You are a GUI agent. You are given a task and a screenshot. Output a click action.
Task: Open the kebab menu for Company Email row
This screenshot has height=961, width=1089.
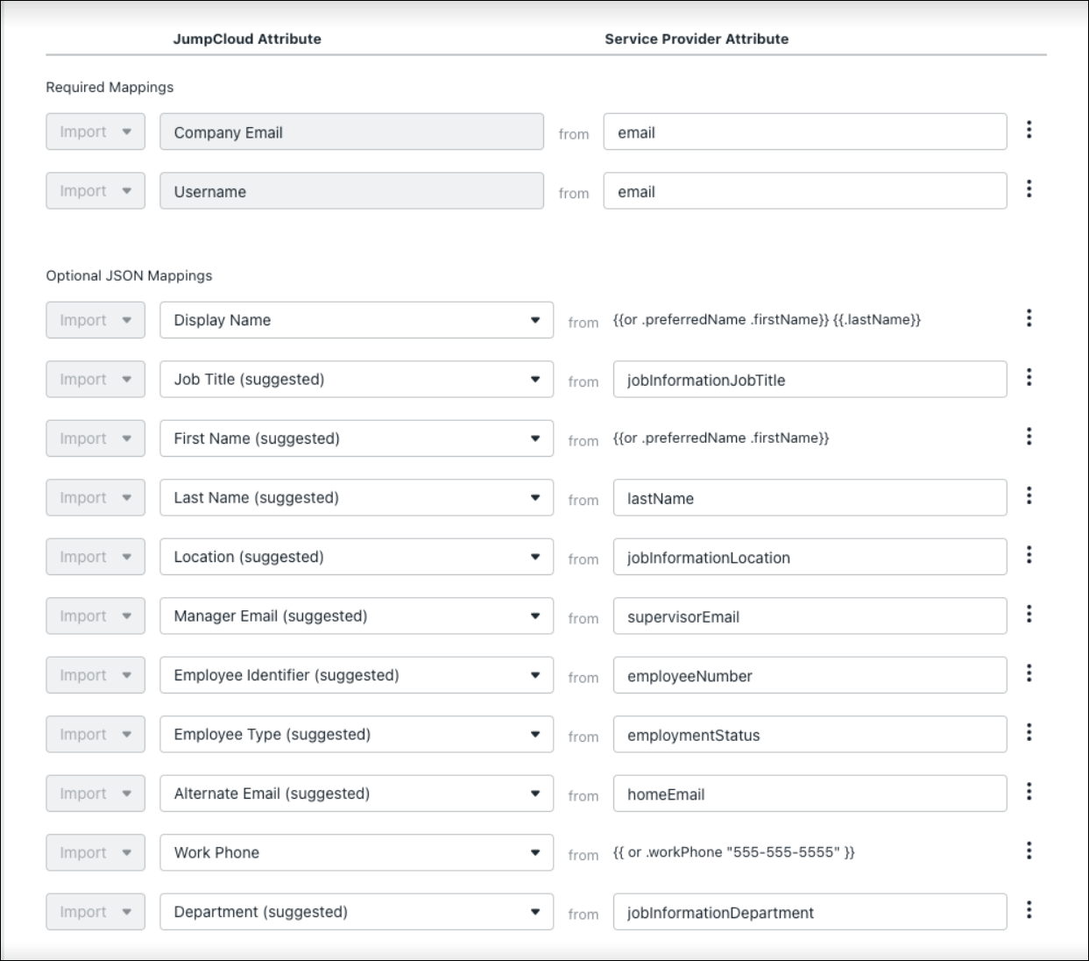point(1029,131)
